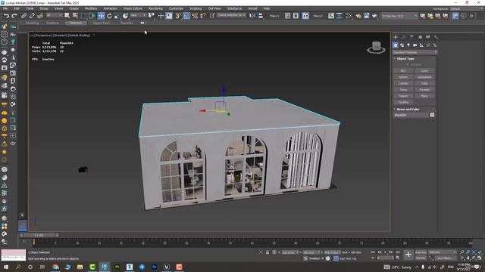Screen dimensions: 485x272
Task: Switch to the Freeform ribbon tab
Action: point(52,23)
